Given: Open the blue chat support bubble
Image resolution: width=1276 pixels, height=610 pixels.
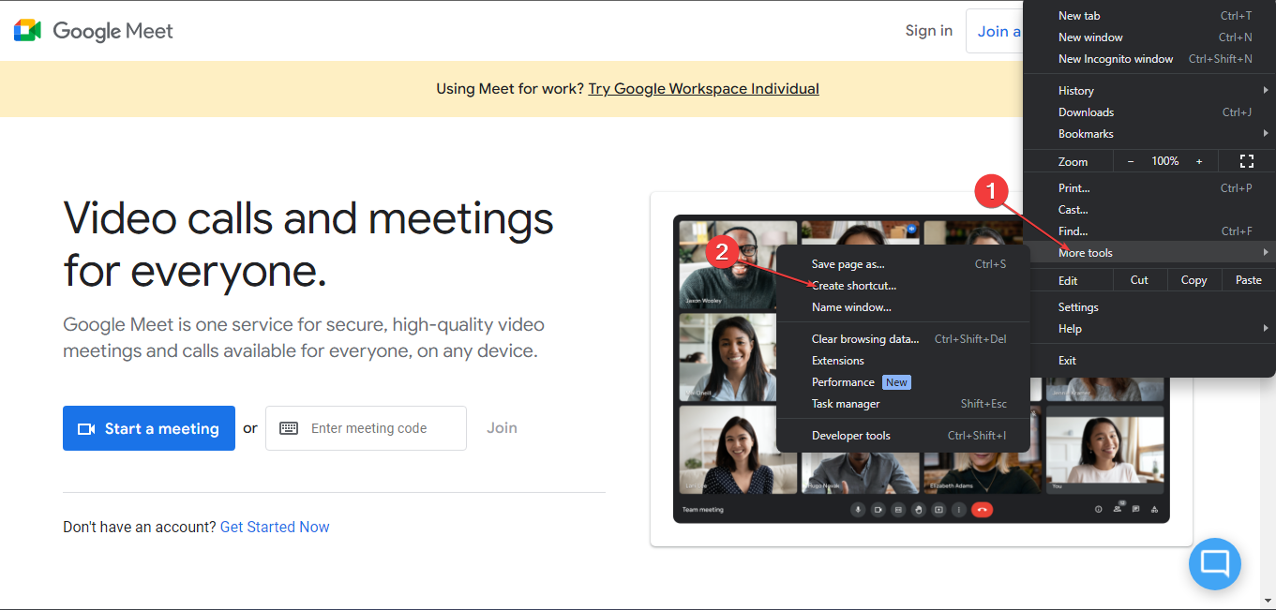Looking at the screenshot, I should tap(1214, 563).
